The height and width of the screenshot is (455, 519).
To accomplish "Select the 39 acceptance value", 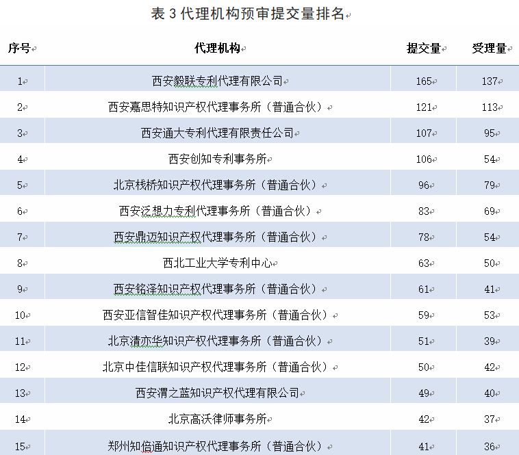I will pos(490,341).
